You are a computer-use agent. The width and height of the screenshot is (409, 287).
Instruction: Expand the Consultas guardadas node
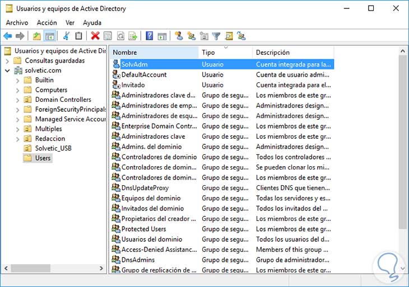point(7,61)
